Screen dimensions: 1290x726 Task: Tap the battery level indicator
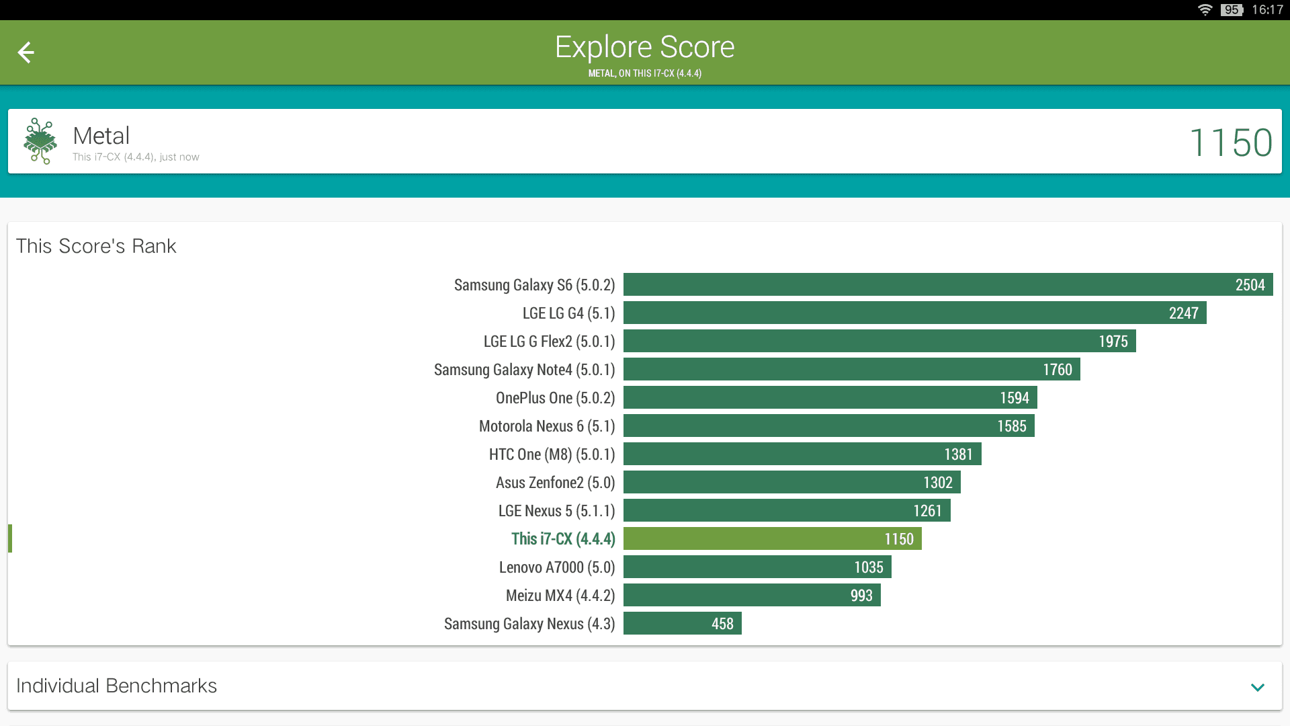[1232, 10]
